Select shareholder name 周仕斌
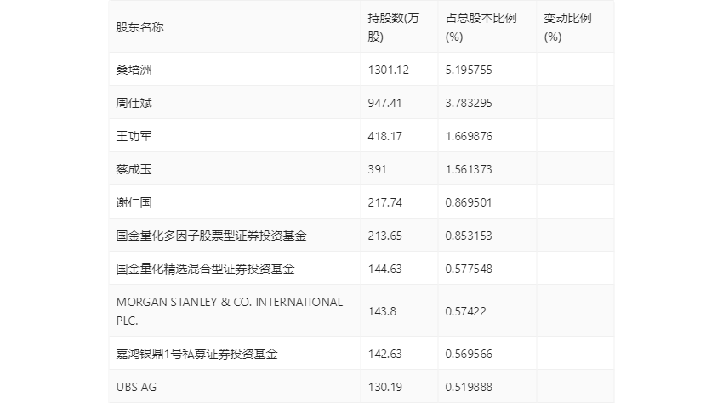Image resolution: width=723 pixels, height=403 pixels. point(134,103)
